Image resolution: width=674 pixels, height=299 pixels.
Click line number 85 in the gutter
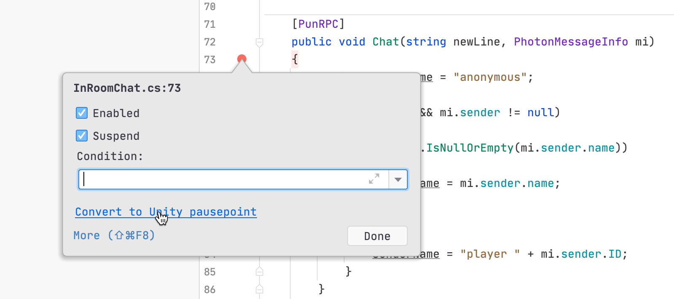[210, 272]
